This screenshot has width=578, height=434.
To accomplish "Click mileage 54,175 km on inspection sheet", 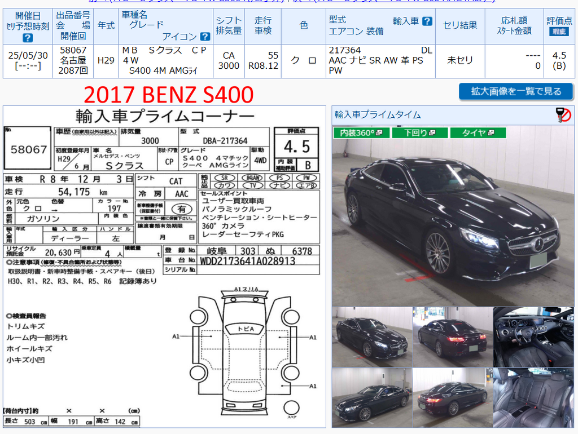I will click(82, 192).
